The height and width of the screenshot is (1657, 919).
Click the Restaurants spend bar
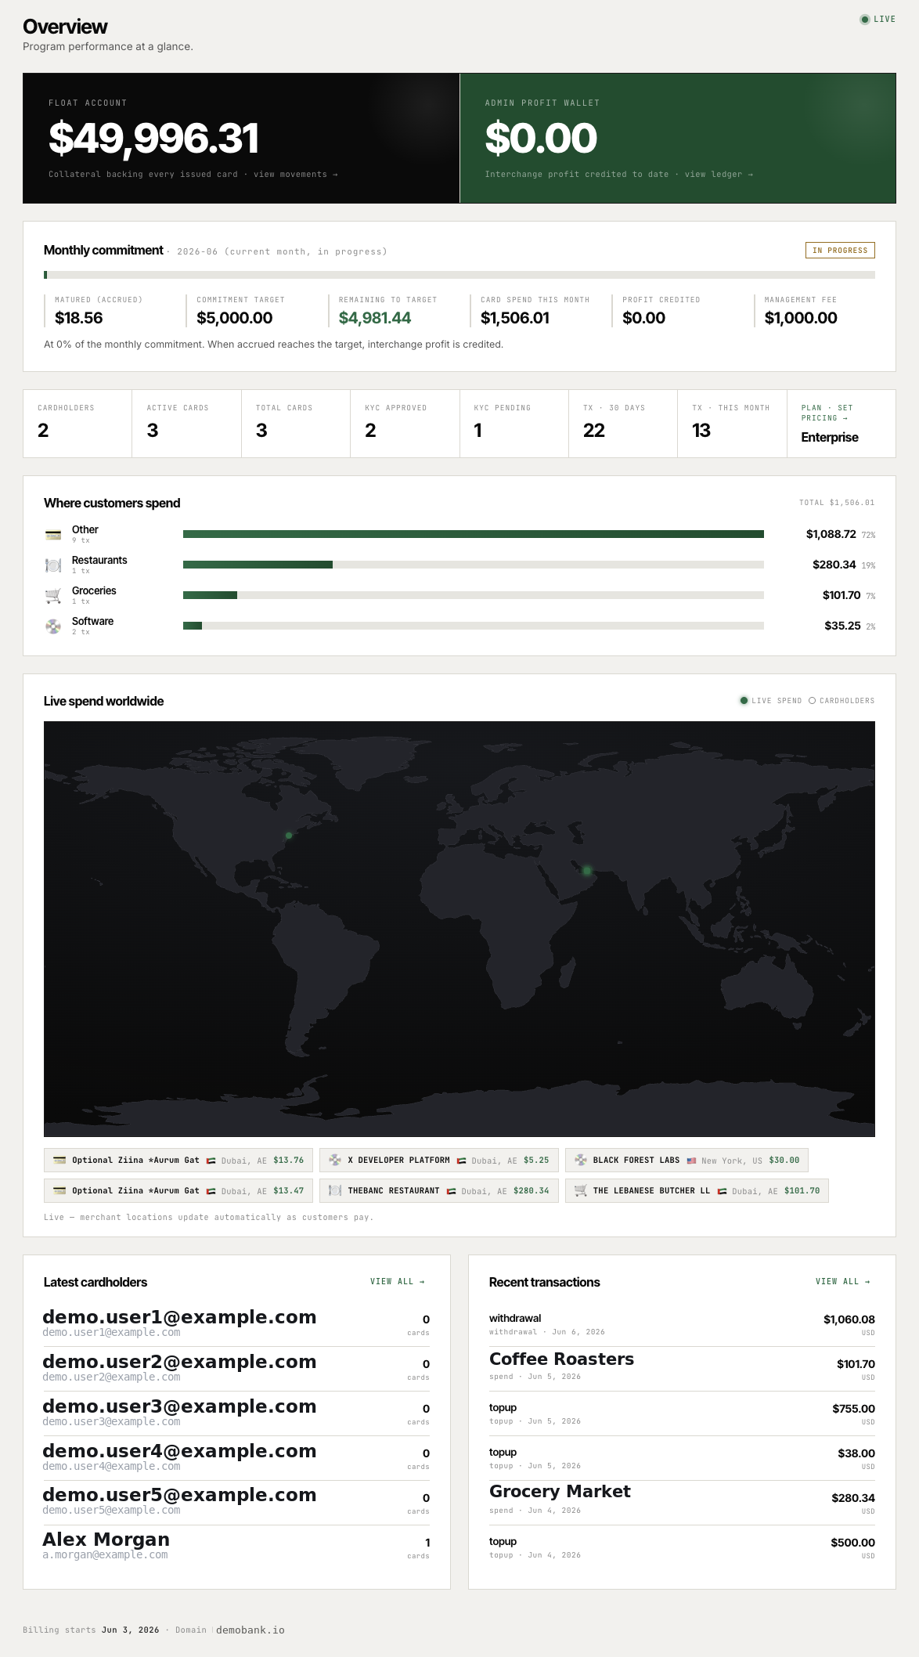[x=474, y=565]
